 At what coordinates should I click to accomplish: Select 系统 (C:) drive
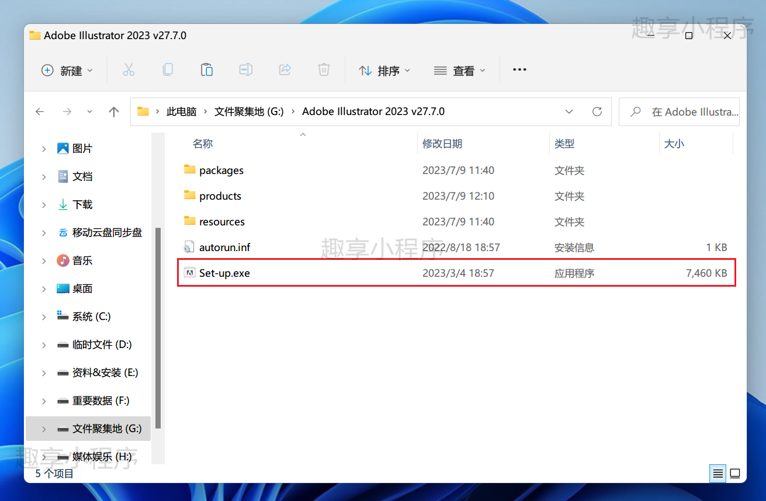[91, 316]
